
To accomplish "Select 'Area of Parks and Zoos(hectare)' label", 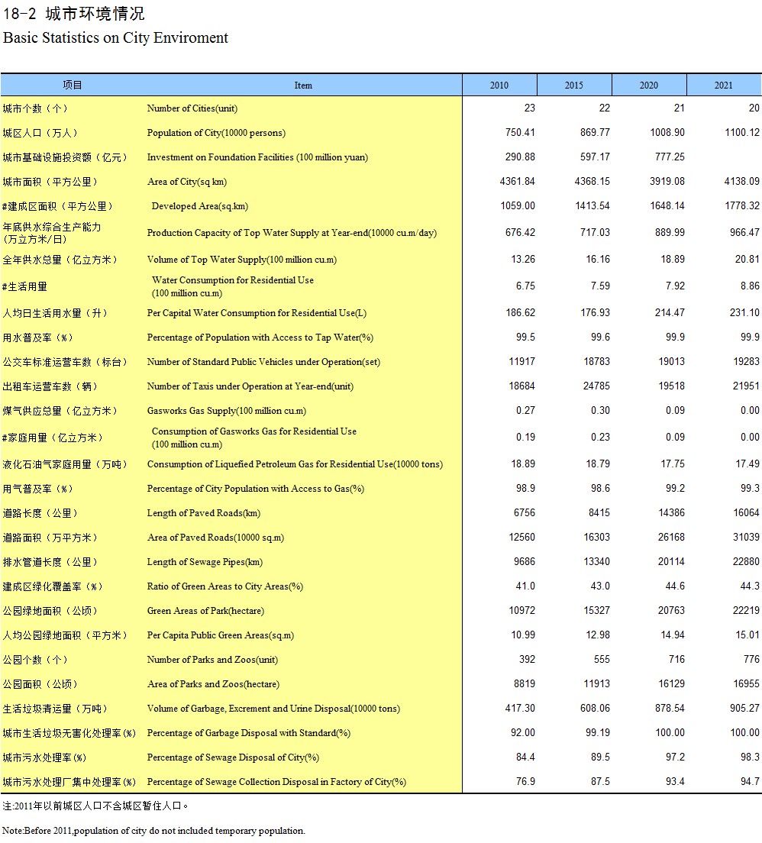I will (213, 684).
